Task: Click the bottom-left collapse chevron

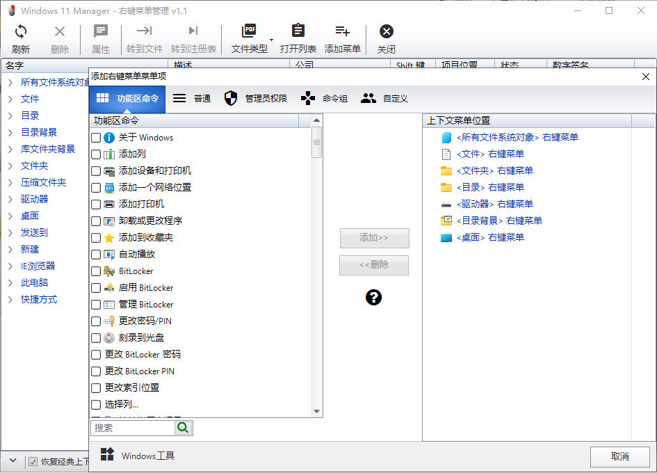Action: click(13, 460)
